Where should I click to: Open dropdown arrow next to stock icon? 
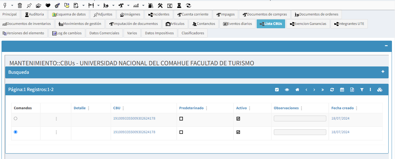point(143,5)
